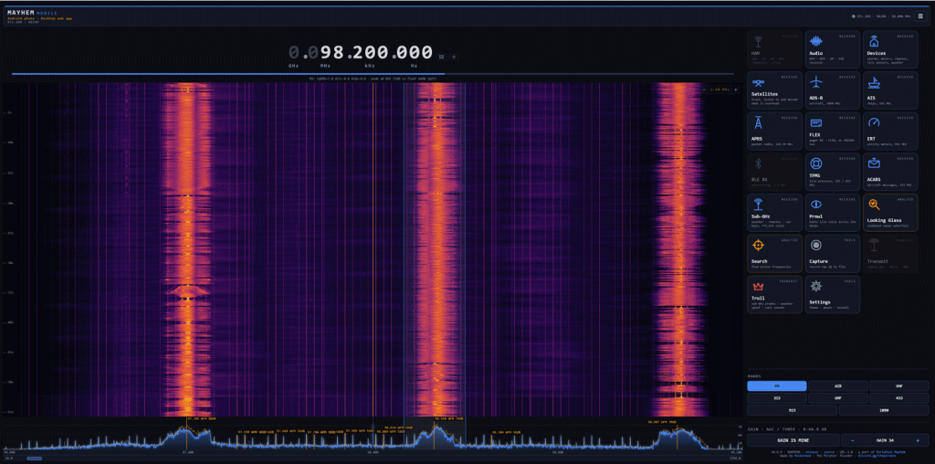Open the Looking Glass wideband sweep
935x464 pixels.
pyautogui.click(x=890, y=212)
